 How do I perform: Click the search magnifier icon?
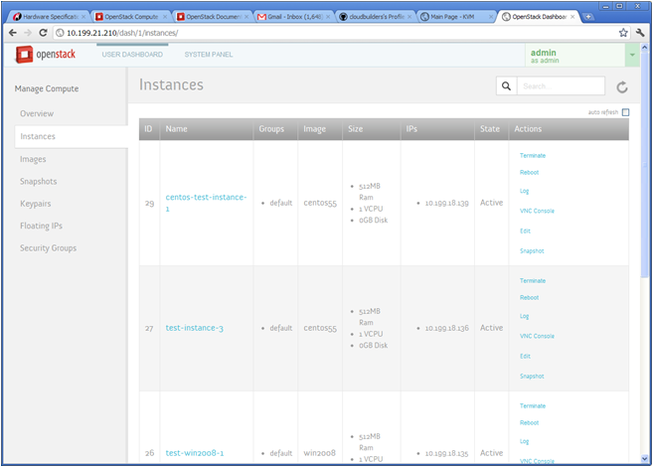pos(506,86)
